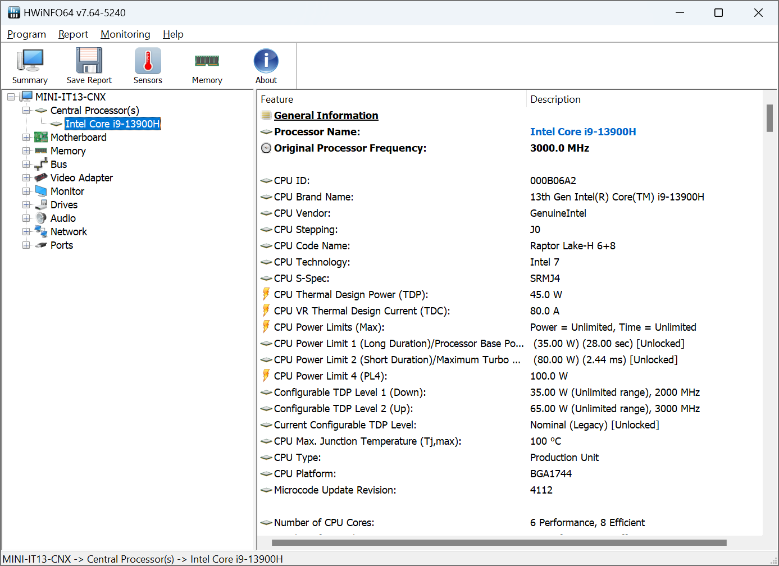Click the Save Report floppy icon
This screenshot has width=779, height=566.
(89, 61)
